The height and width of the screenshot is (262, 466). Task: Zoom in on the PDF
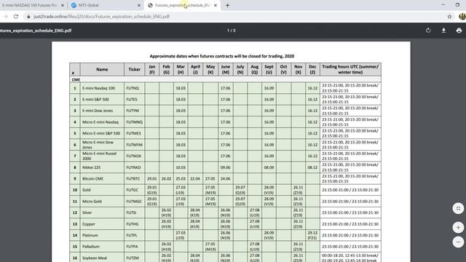[x=458, y=228]
